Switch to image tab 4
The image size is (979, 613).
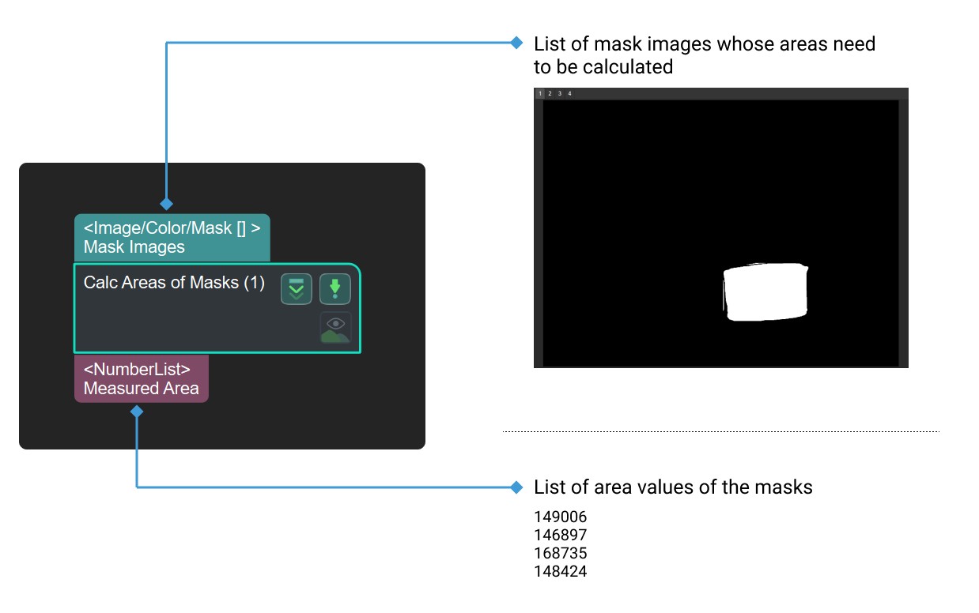(x=570, y=93)
